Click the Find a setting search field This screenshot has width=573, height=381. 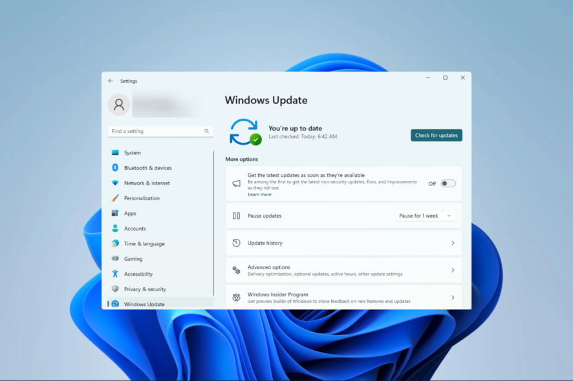click(160, 131)
